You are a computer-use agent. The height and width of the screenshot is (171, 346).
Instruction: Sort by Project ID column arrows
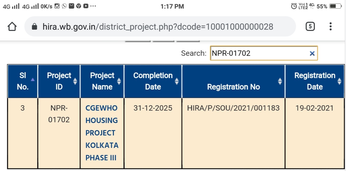click(75, 81)
